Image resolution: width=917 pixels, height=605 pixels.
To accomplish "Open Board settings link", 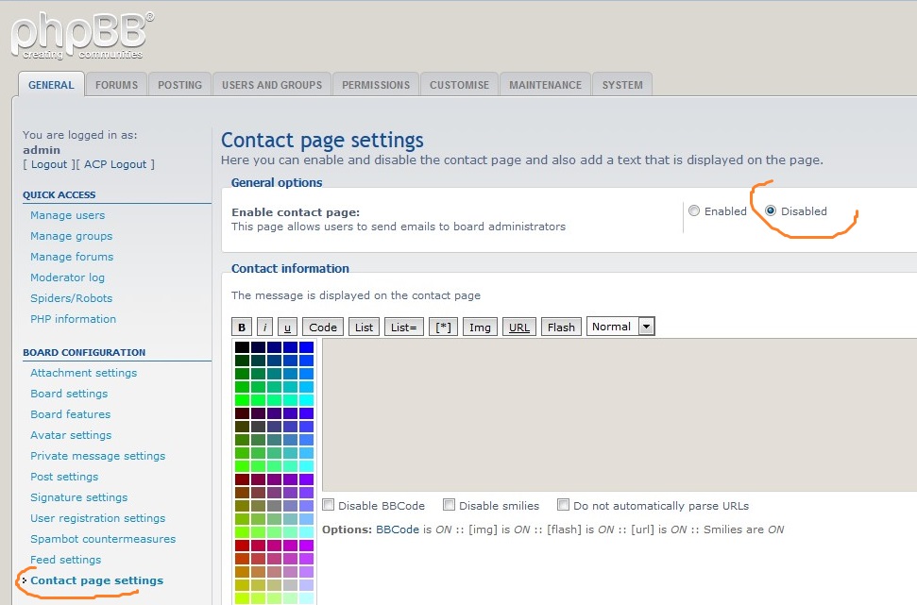I will [x=69, y=394].
